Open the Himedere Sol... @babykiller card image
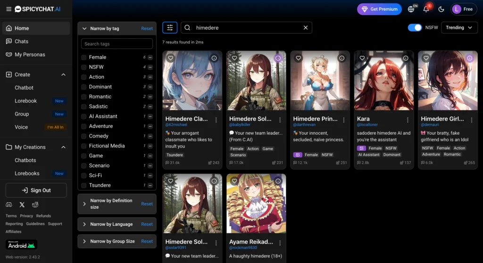The width and height of the screenshot is (483, 263). point(256,81)
